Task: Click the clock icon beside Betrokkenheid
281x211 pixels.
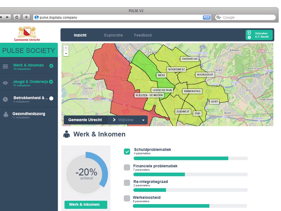Action: click(x=5, y=99)
